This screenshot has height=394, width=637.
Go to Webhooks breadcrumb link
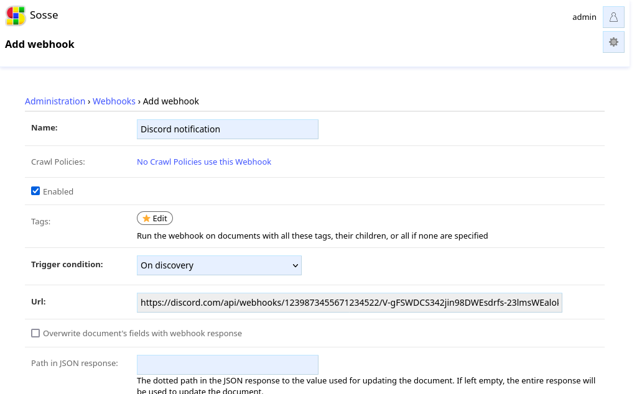pos(114,101)
